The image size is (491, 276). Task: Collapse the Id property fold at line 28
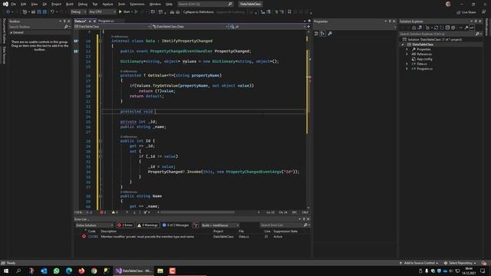pos(101,141)
